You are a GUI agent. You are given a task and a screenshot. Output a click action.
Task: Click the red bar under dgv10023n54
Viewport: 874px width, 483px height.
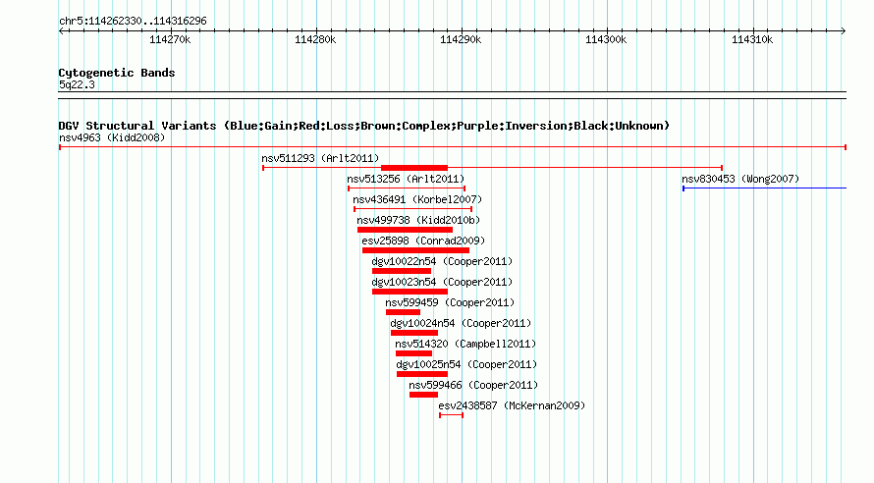tap(410, 292)
